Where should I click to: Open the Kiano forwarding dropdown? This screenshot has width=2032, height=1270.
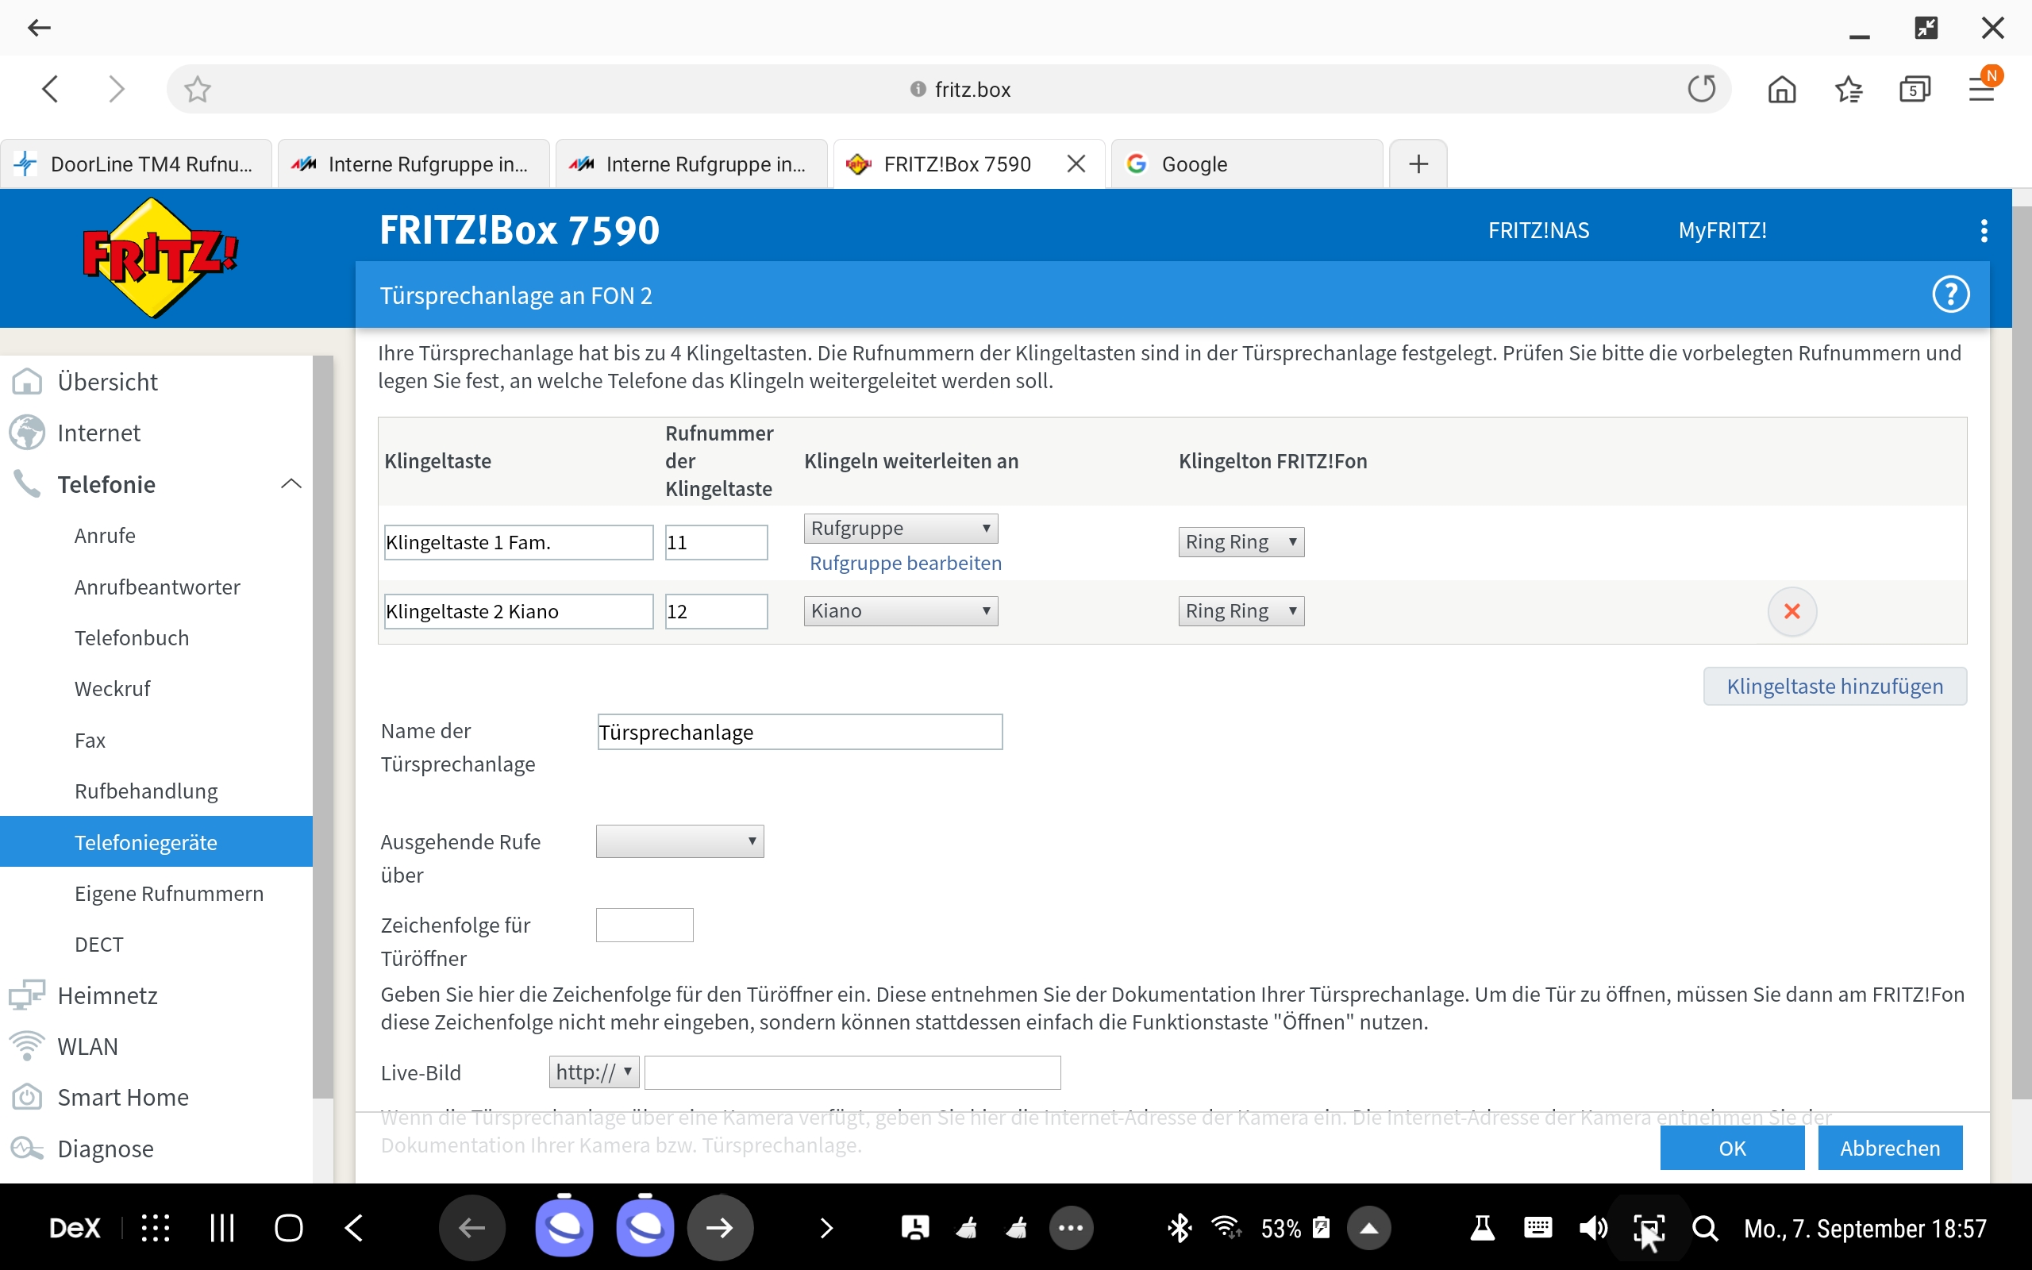coord(900,611)
